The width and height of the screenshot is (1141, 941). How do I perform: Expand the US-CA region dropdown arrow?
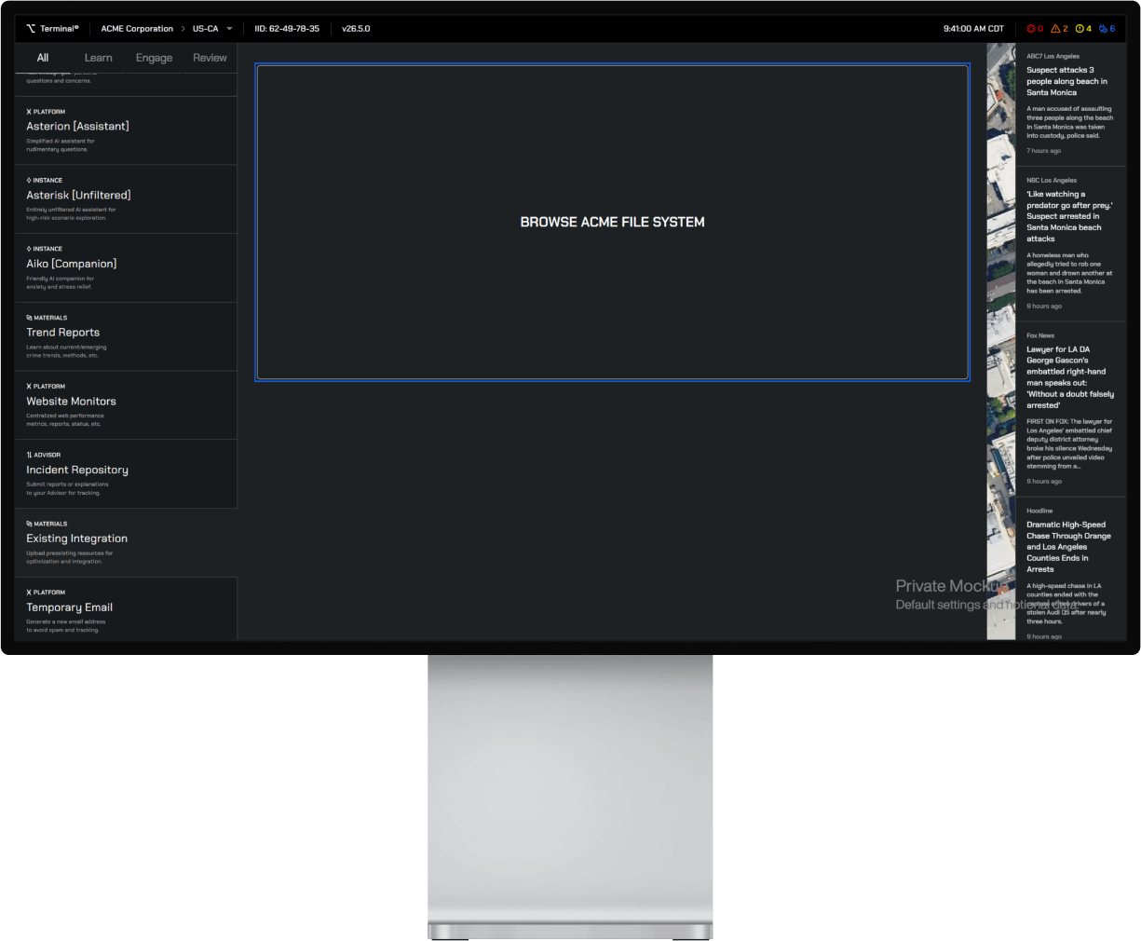coord(229,29)
